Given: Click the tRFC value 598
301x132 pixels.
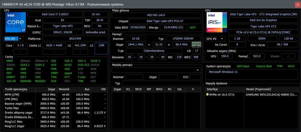Looking at the screenshot, I should [196, 57].
